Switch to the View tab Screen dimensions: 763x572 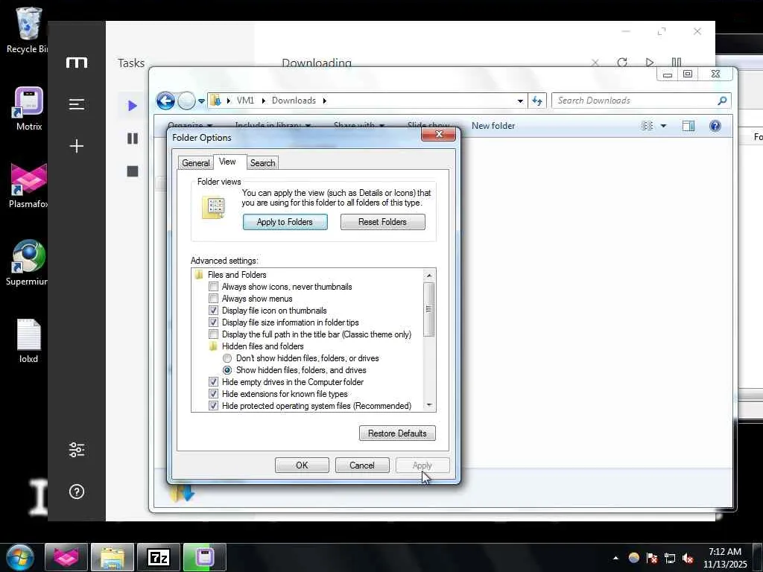(x=227, y=162)
